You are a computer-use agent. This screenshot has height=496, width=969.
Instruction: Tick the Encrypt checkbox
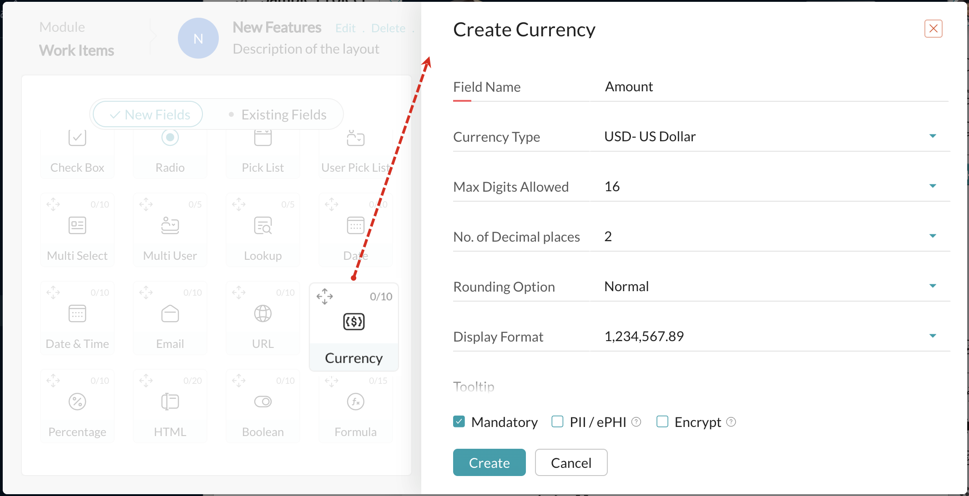662,422
